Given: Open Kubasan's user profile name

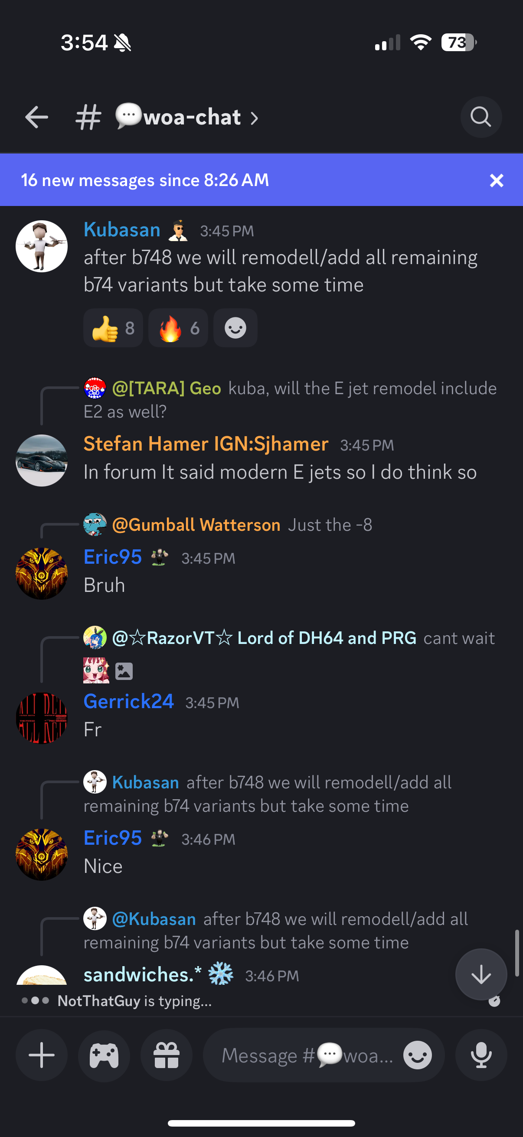Looking at the screenshot, I should 122,229.
